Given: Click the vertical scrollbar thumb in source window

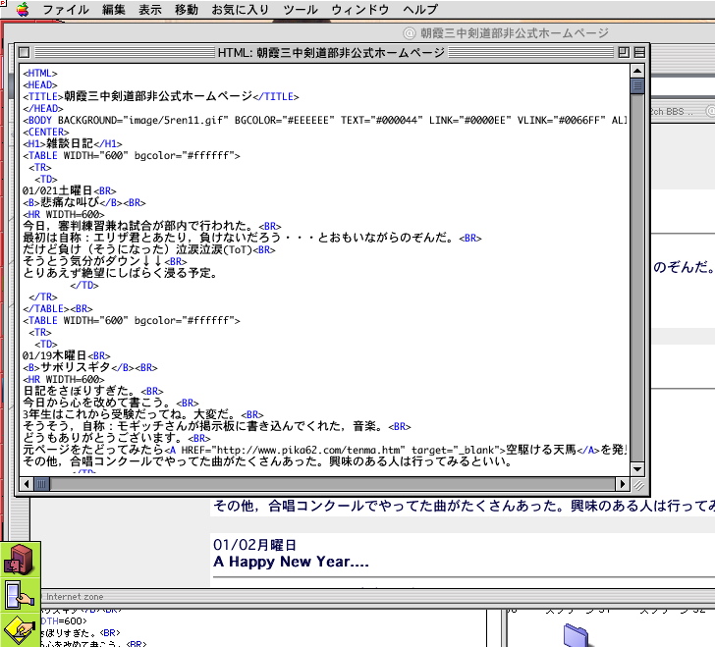Looking at the screenshot, I should [637, 85].
